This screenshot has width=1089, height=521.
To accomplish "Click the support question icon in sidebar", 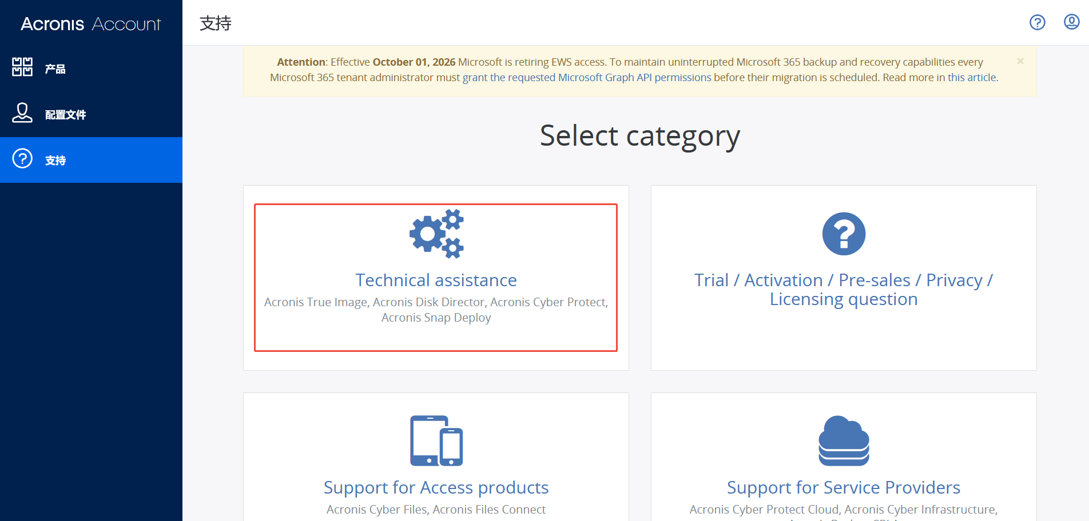I will (x=22, y=158).
